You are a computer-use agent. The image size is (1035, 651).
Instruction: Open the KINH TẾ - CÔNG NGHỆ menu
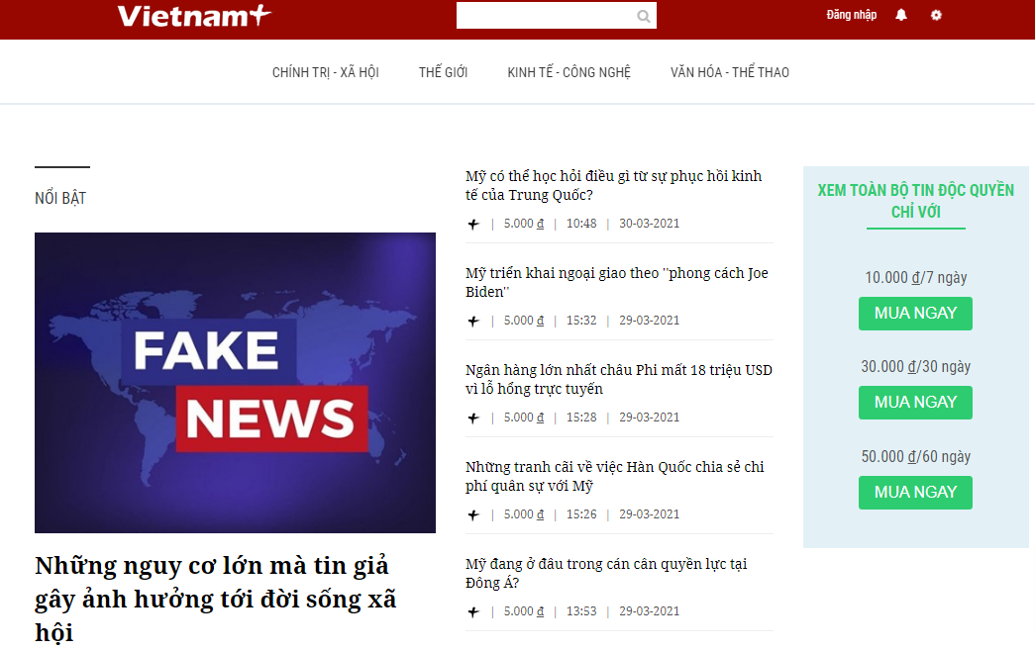[x=569, y=72]
